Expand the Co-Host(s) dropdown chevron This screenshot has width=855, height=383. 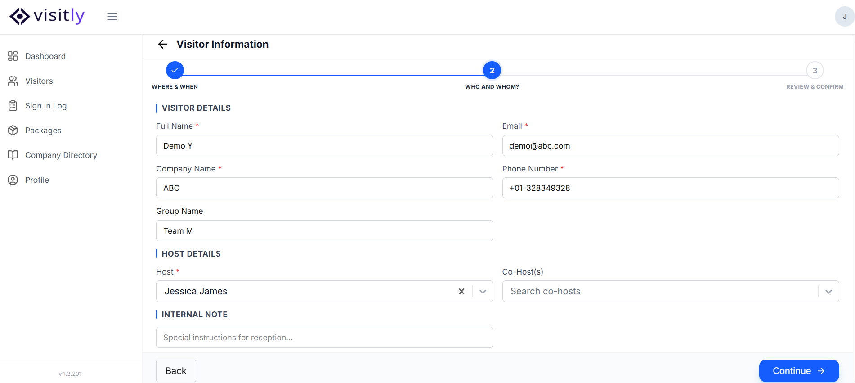828,292
